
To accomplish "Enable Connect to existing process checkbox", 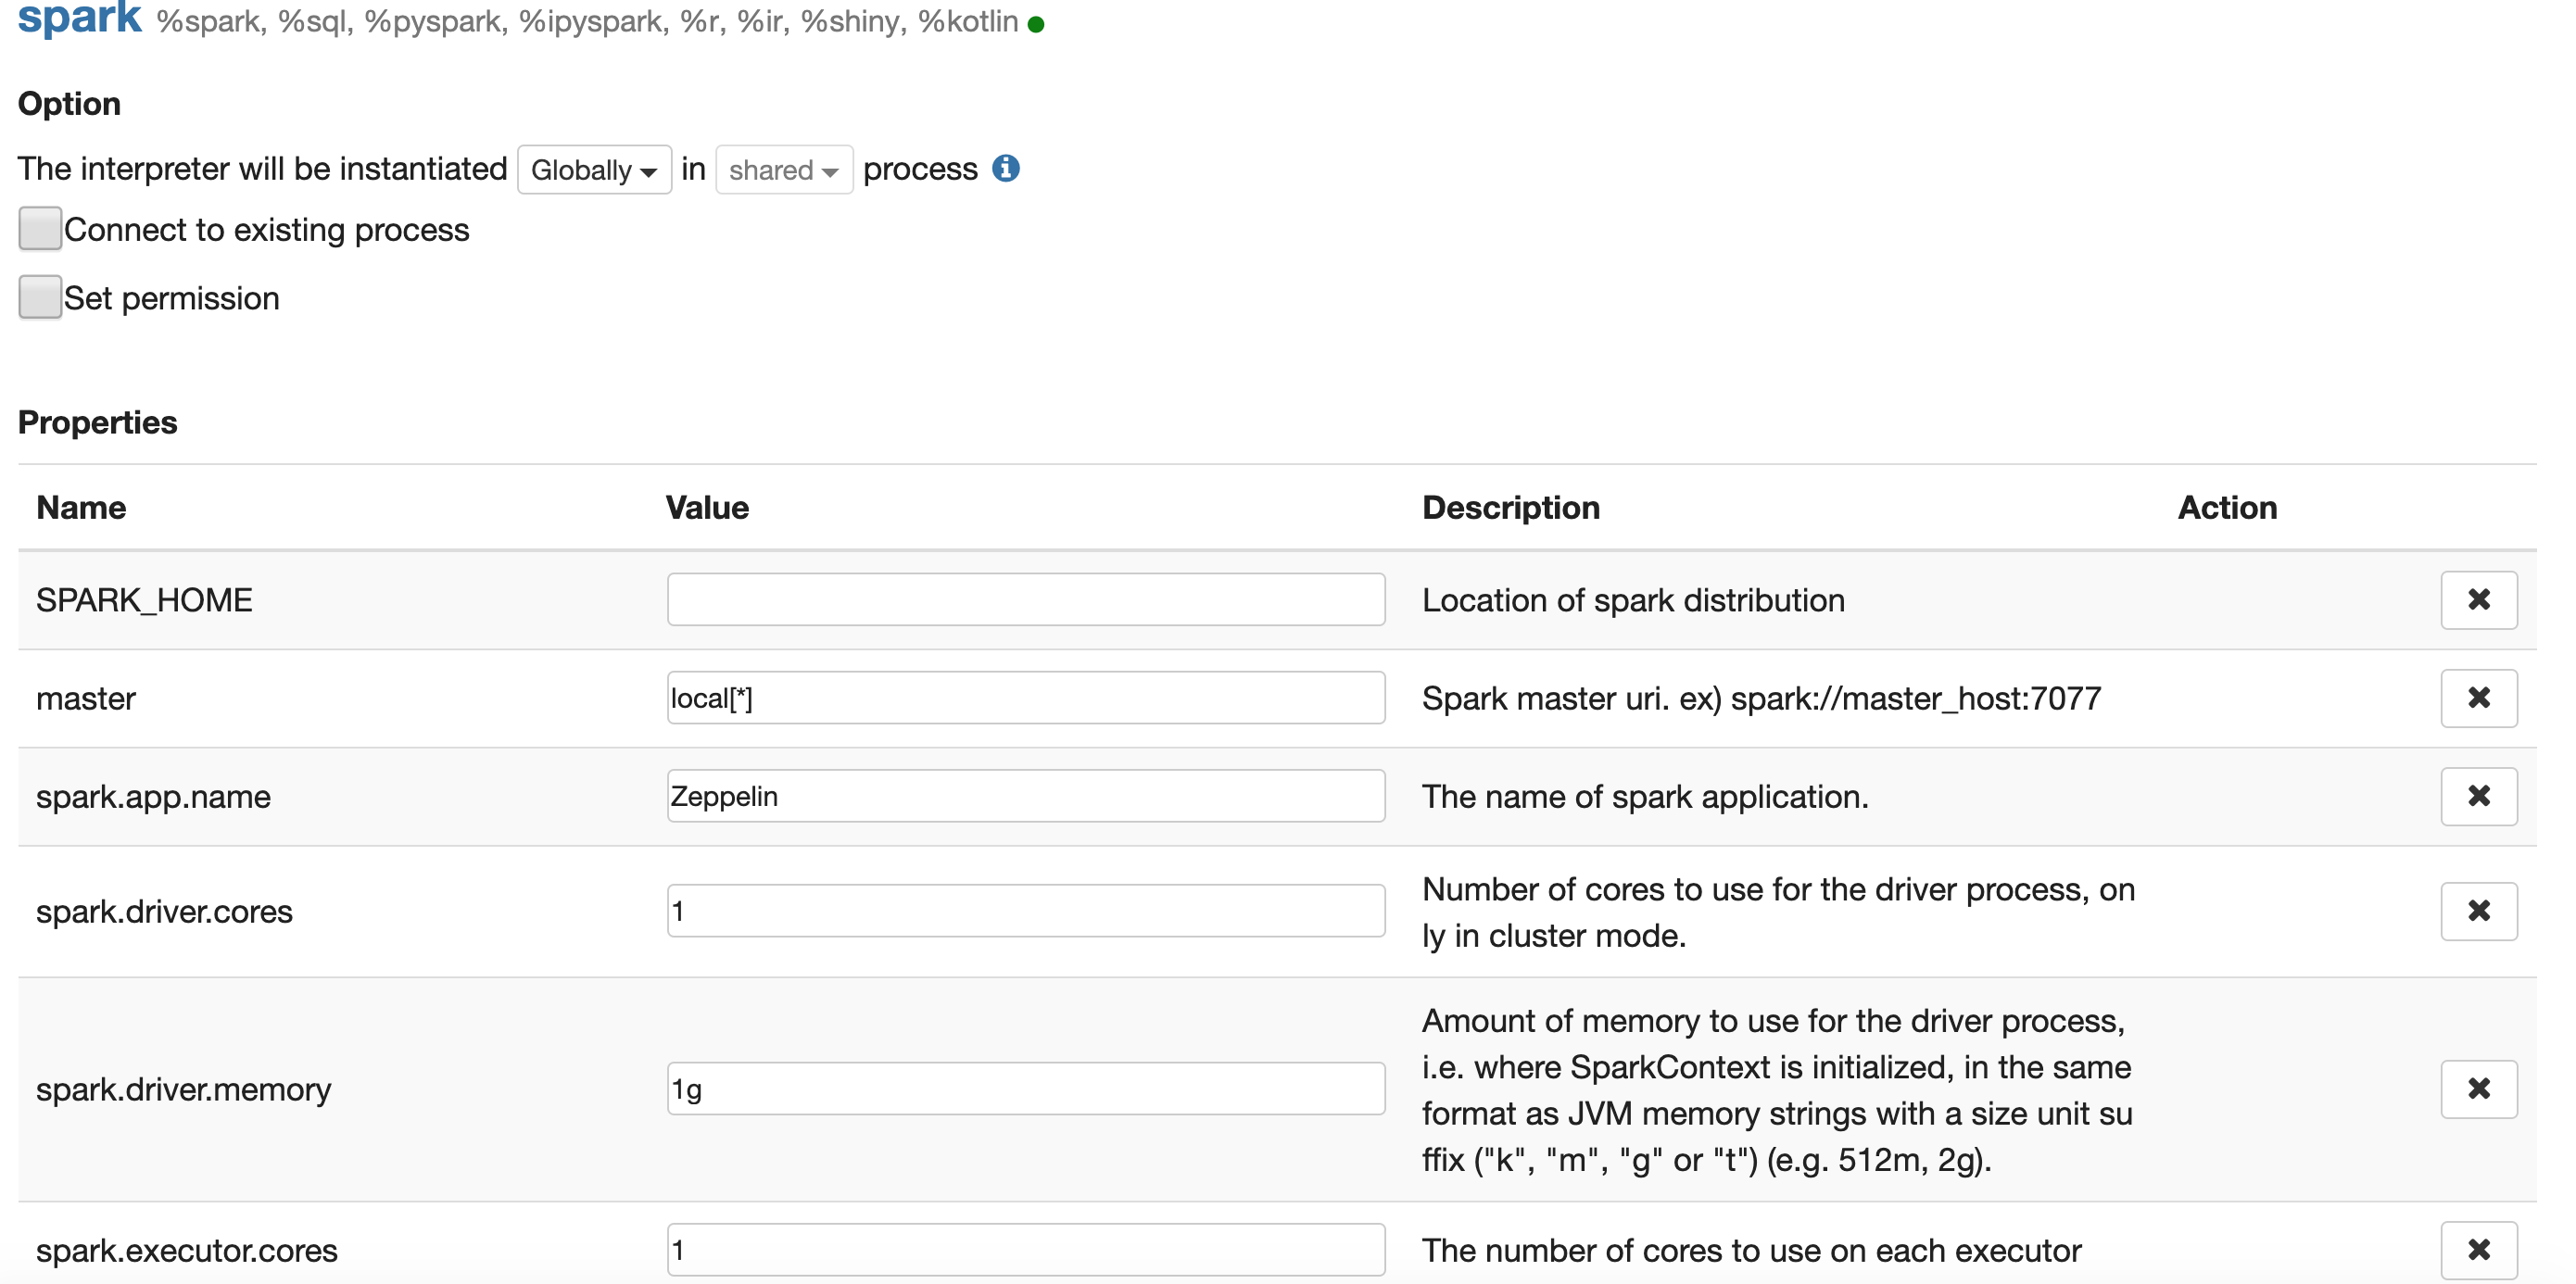I will pyautogui.click(x=40, y=229).
